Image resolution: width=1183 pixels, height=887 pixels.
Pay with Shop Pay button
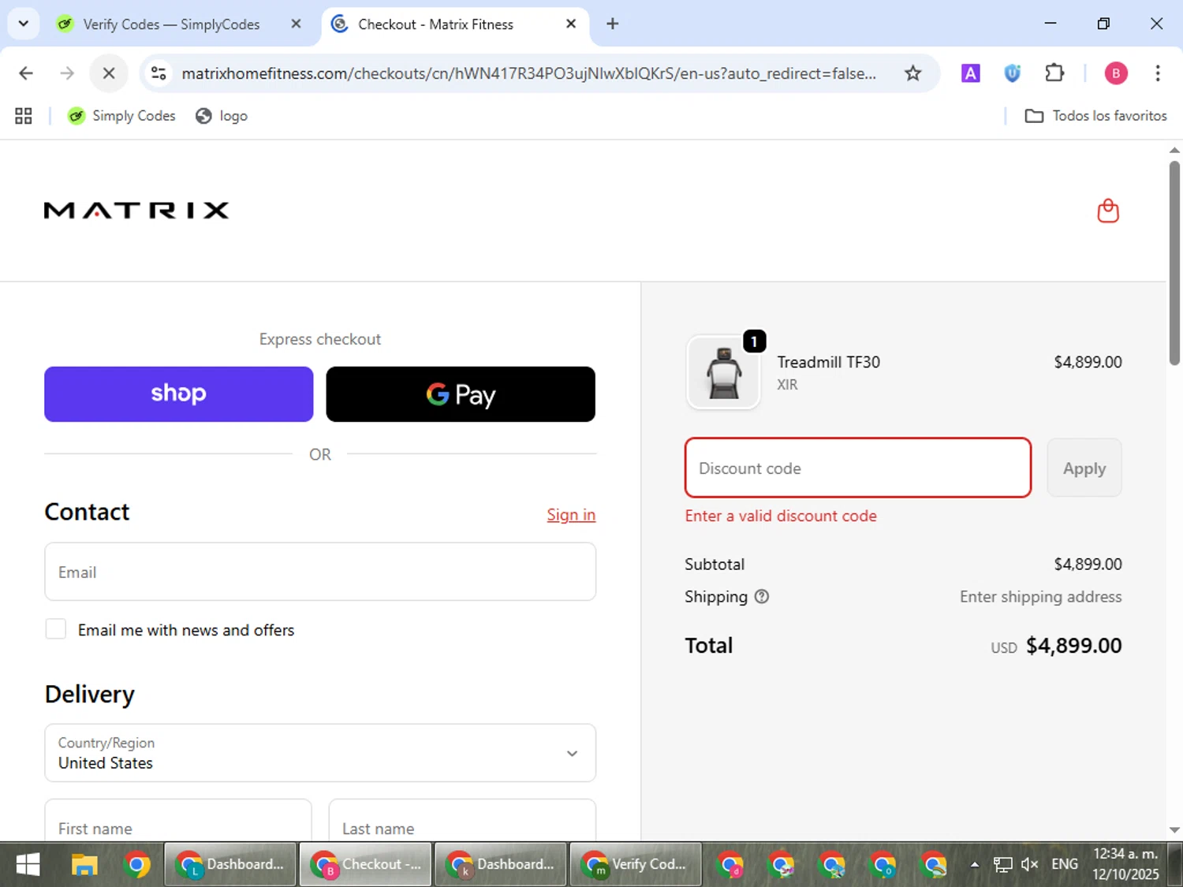click(x=179, y=394)
